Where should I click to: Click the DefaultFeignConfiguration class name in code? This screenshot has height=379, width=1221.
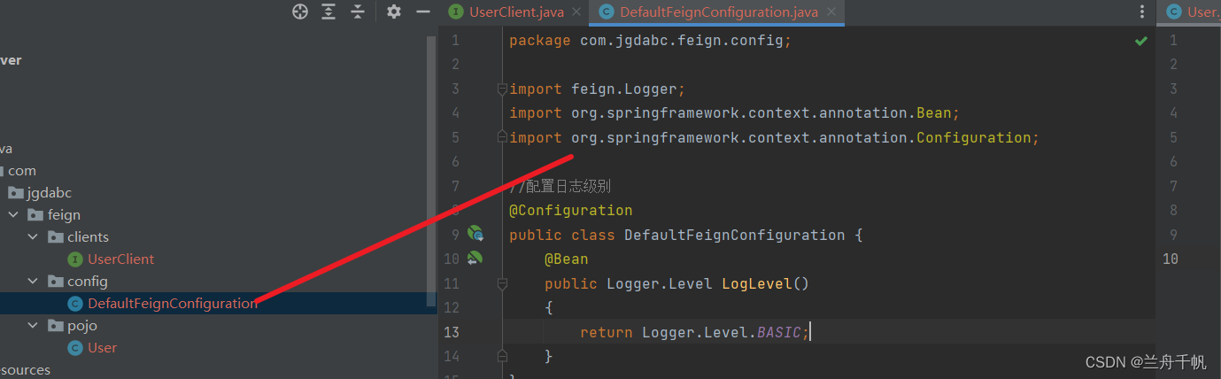coord(734,235)
